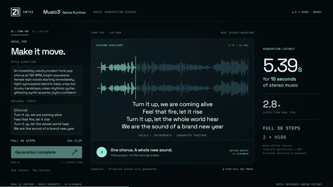
Task: Click the Excludes delivery & playback note
Action: 285,153
